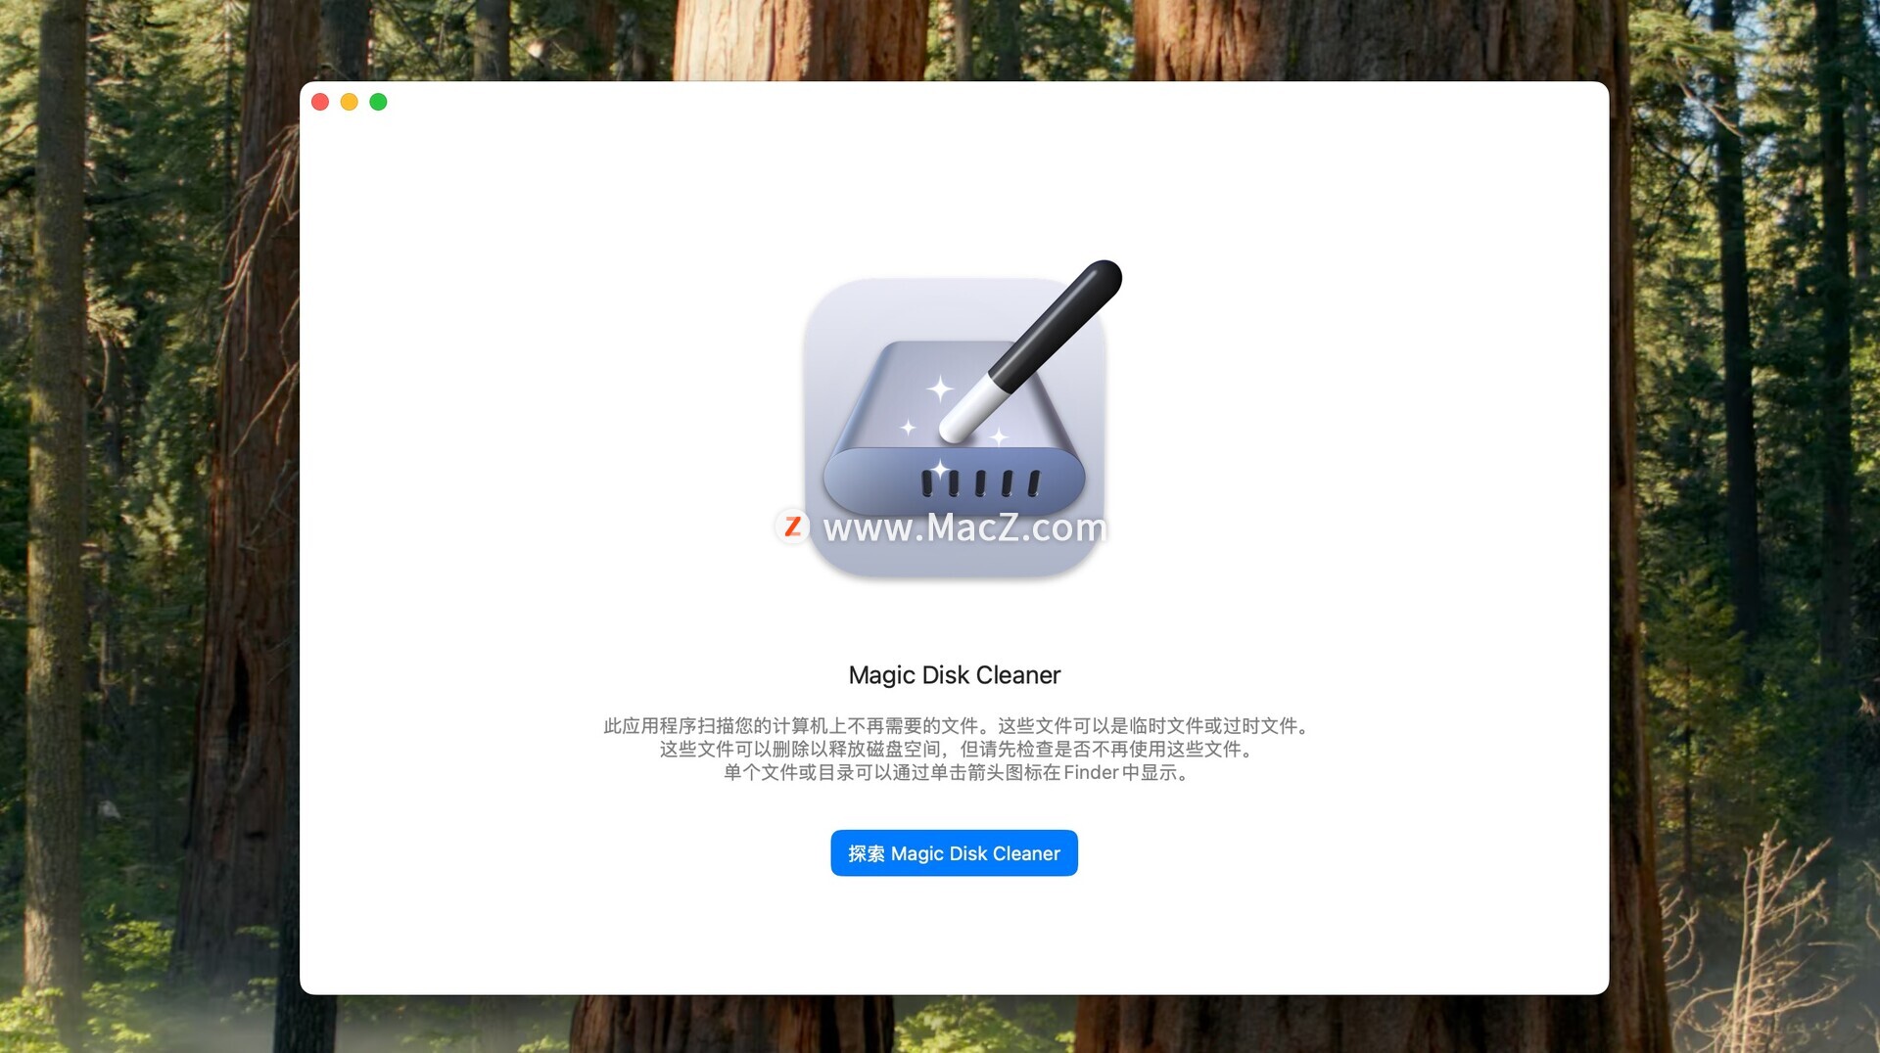Select the Magic Disk Cleaner title text

pos(955,675)
